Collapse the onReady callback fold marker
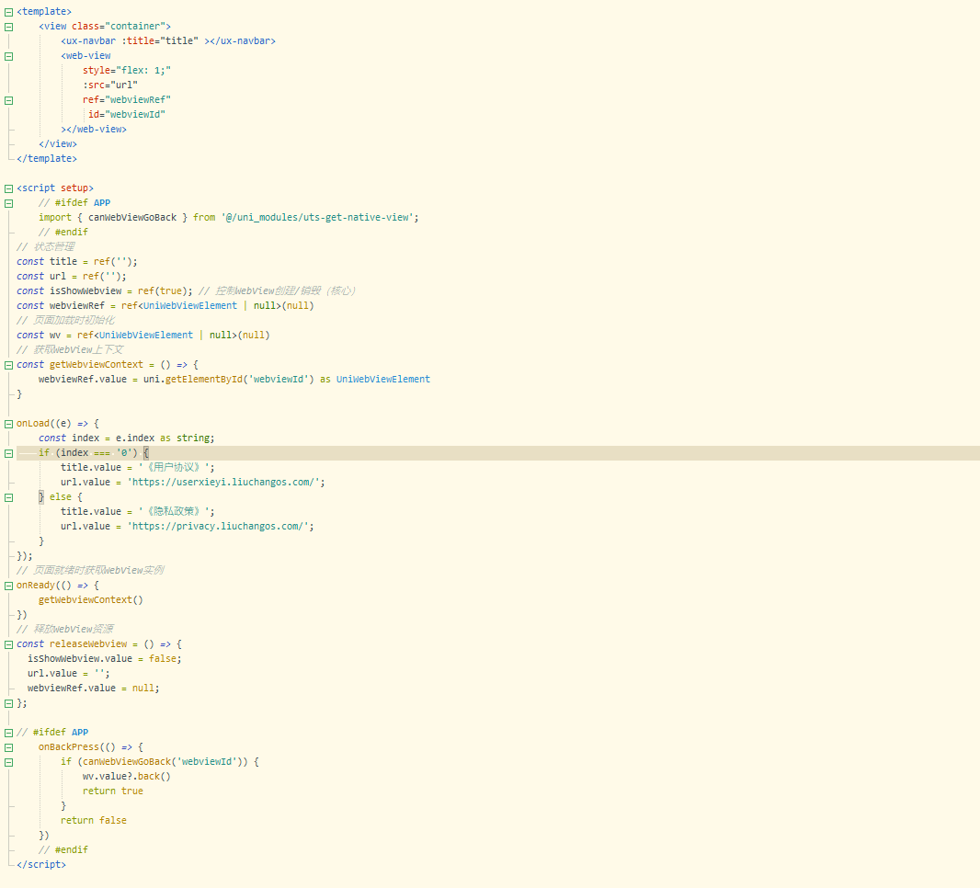Screen dimensions: 980x888 point(9,586)
